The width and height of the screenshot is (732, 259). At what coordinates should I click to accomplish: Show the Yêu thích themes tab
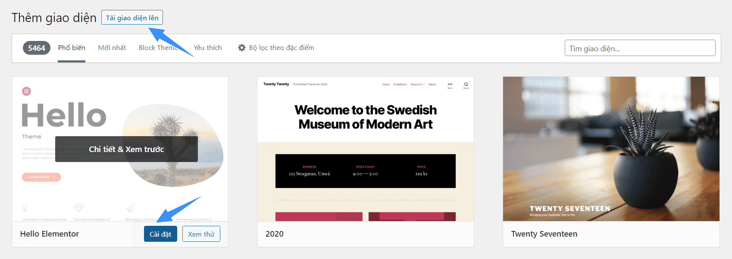coord(208,48)
